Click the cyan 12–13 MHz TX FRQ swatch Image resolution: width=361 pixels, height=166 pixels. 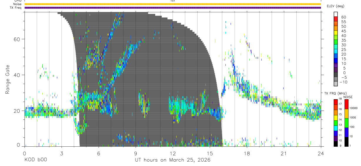(x=336, y=128)
